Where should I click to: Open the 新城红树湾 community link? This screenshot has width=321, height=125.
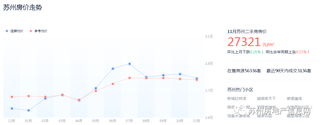pyautogui.click(x=237, y=99)
